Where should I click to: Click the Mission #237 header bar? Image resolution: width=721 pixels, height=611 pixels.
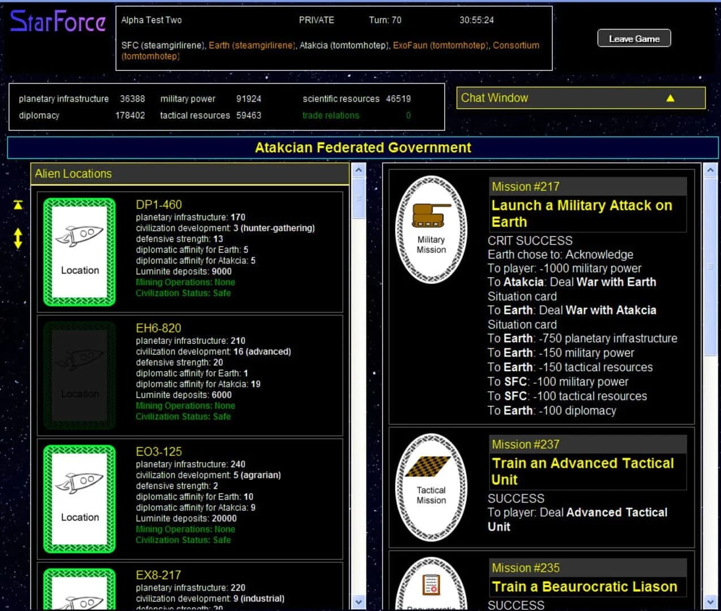[x=587, y=444]
